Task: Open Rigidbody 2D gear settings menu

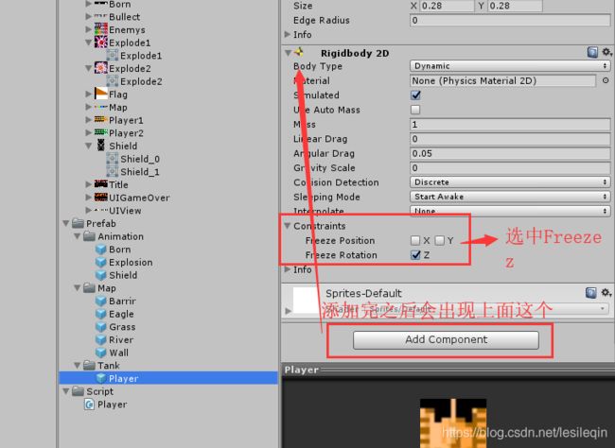Action: click(606, 52)
